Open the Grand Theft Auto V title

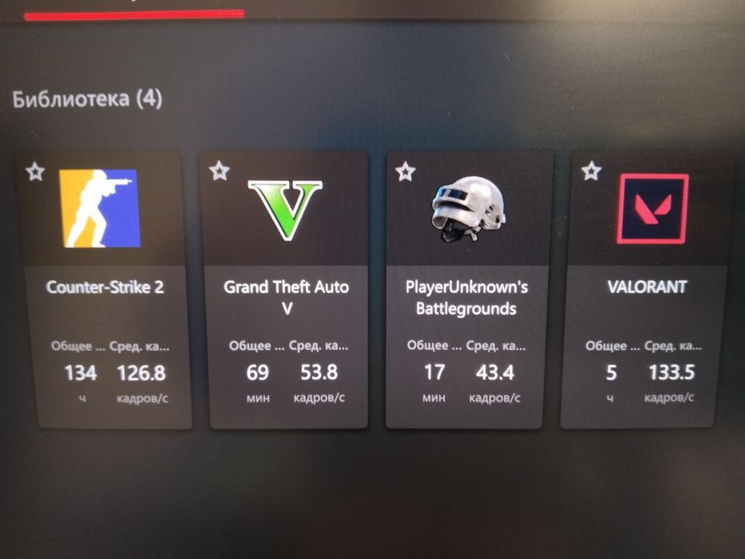pyautogui.click(x=287, y=298)
